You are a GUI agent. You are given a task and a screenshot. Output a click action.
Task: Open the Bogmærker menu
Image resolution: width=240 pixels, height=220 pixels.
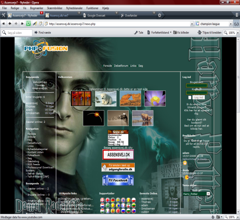point(36,8)
